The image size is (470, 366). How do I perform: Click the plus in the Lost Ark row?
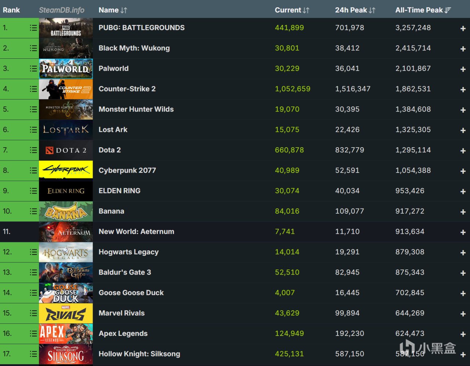pos(463,130)
